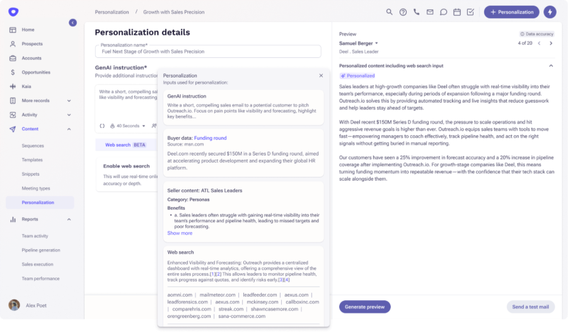Image resolution: width=568 pixels, height=333 pixels.
Task: Collapse the sidebar with round arrow button
Action: (72, 23)
